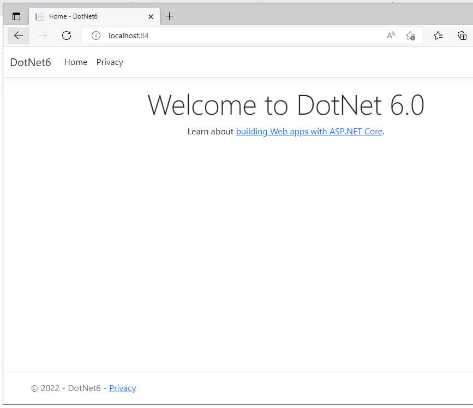This screenshot has width=473, height=408.
Task: Click the DotNet6 brand link
Action: pos(31,62)
